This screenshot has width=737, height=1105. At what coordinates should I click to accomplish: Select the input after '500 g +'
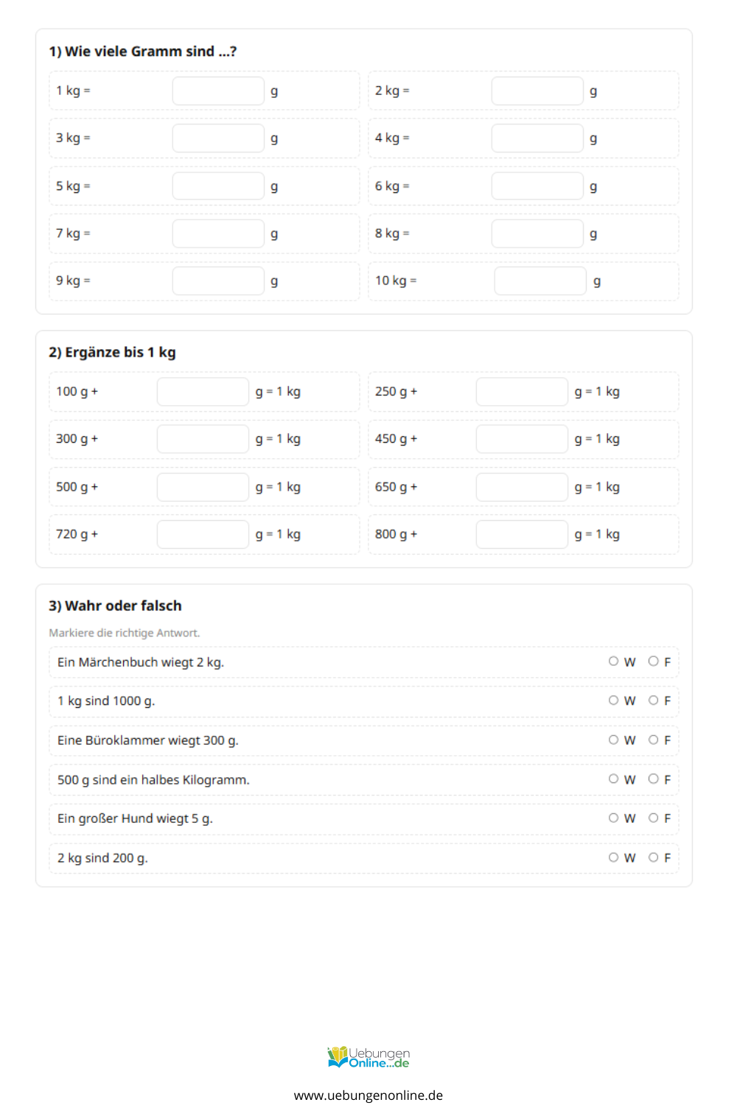coord(203,487)
